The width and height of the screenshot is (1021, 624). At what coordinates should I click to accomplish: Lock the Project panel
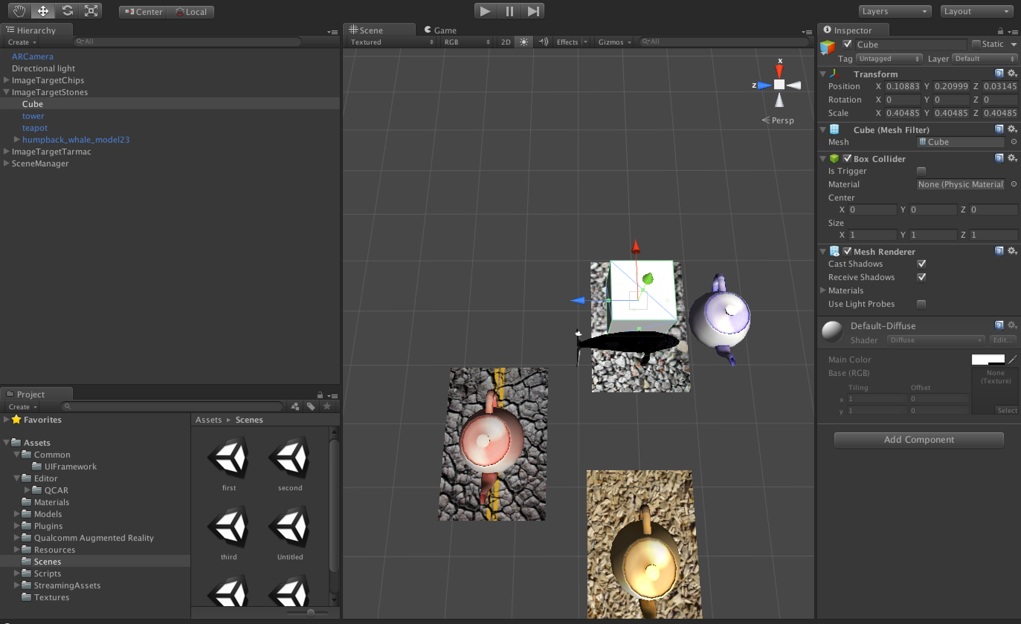(320, 396)
